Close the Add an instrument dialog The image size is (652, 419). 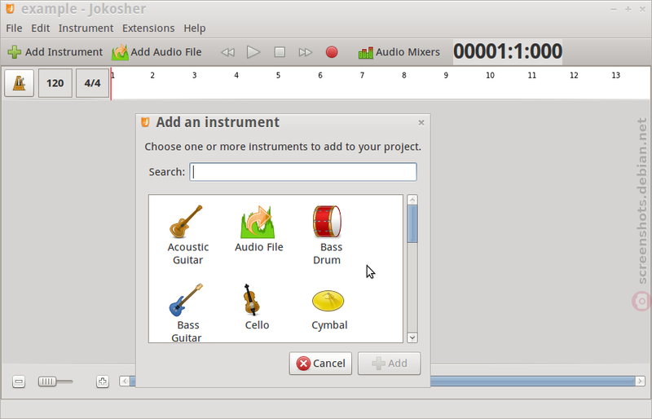[x=421, y=122]
